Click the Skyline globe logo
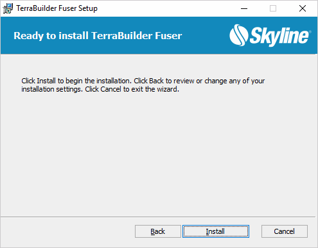 point(239,35)
